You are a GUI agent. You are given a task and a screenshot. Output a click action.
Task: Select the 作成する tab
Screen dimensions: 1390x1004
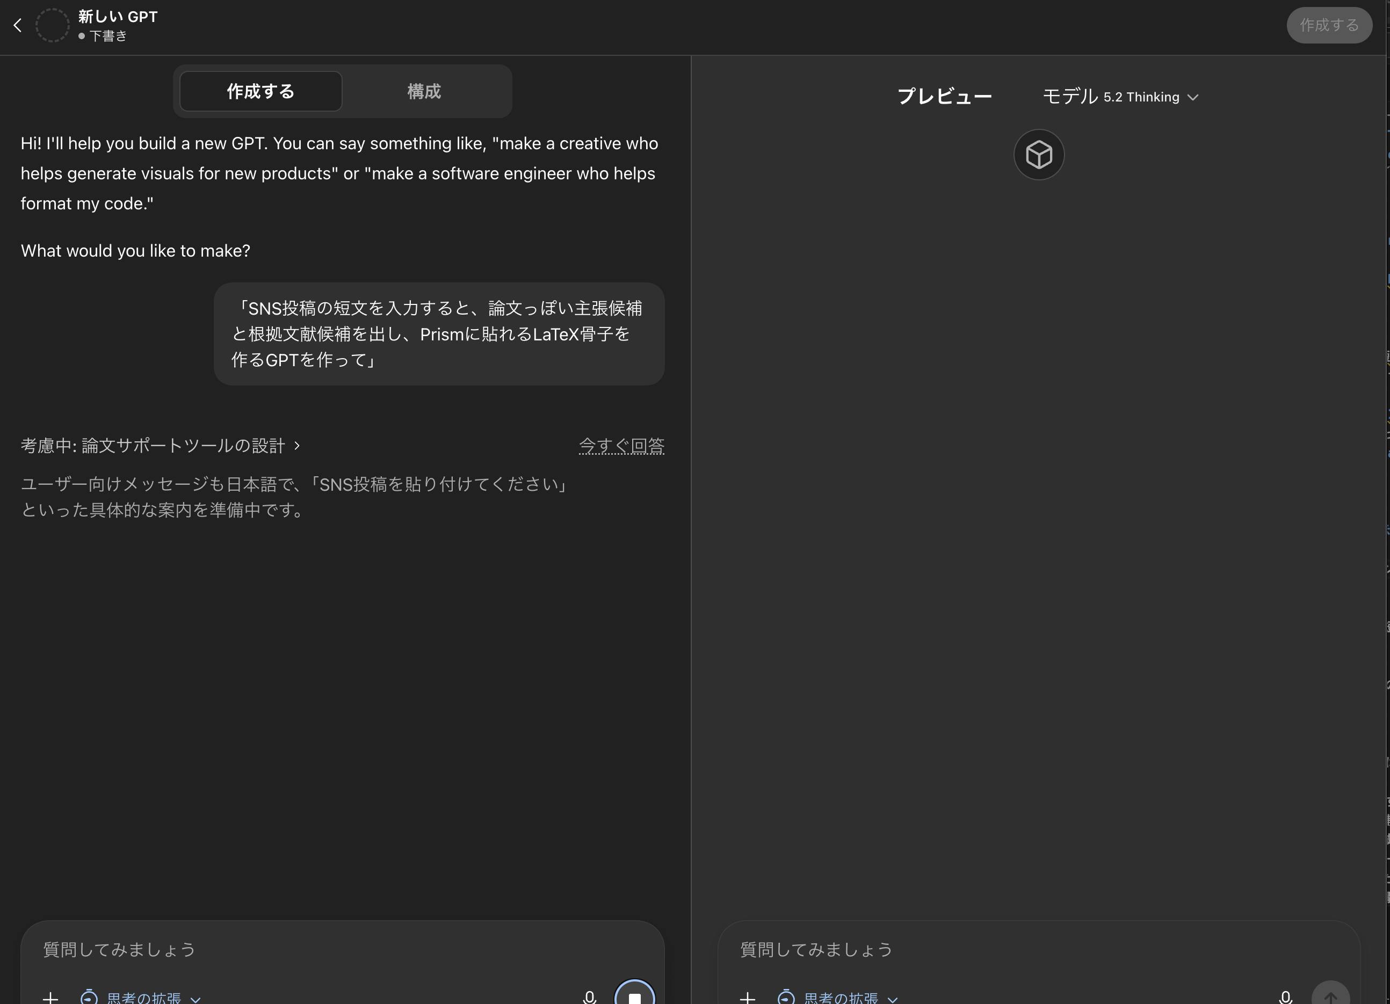click(260, 91)
